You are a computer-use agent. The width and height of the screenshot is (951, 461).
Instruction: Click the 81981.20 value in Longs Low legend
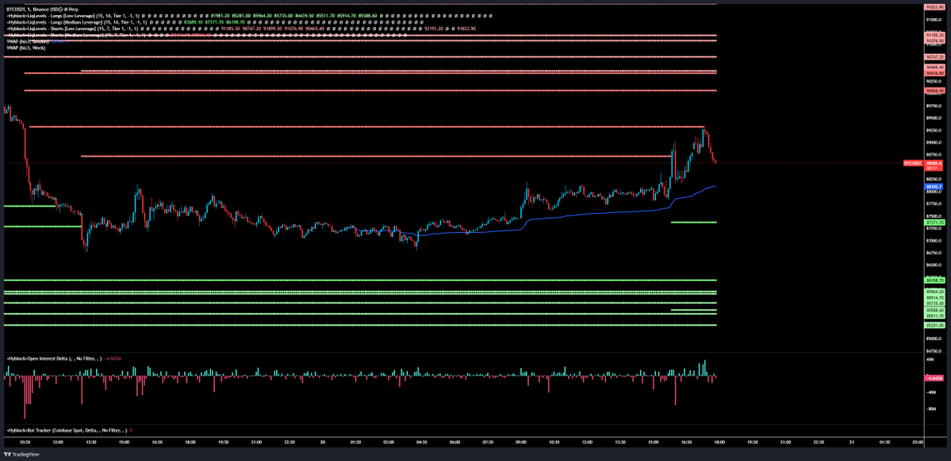pos(220,16)
